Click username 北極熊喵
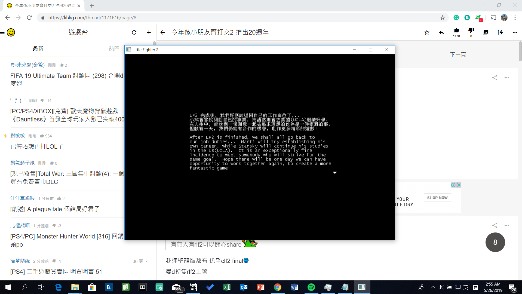This screenshot has height=294, width=522. pyautogui.click(x=20, y=225)
